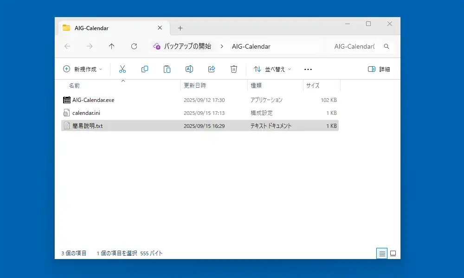Click the 1 KB size of 簡易説明.txt

(331, 126)
